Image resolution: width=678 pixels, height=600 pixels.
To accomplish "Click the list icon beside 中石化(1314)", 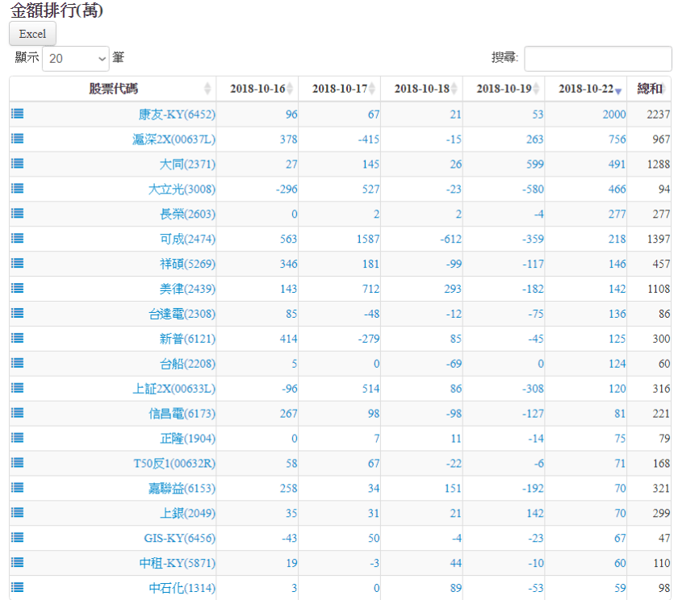I will point(17,588).
